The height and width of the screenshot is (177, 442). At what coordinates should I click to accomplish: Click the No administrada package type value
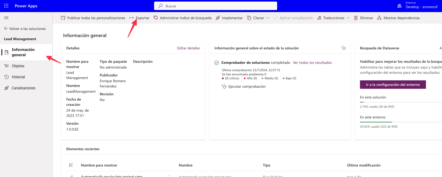[113, 67]
